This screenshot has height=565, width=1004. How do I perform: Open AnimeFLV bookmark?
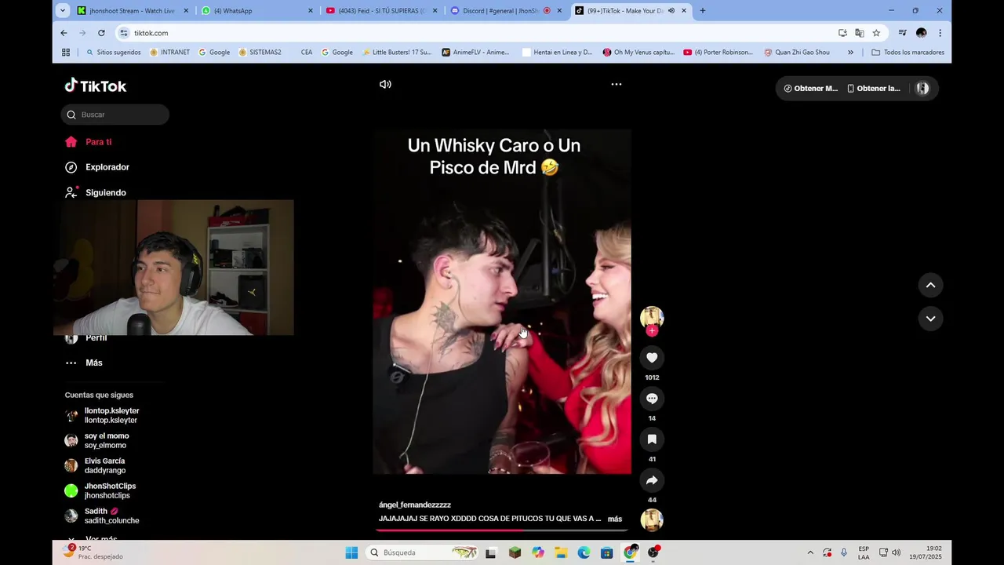475,53
